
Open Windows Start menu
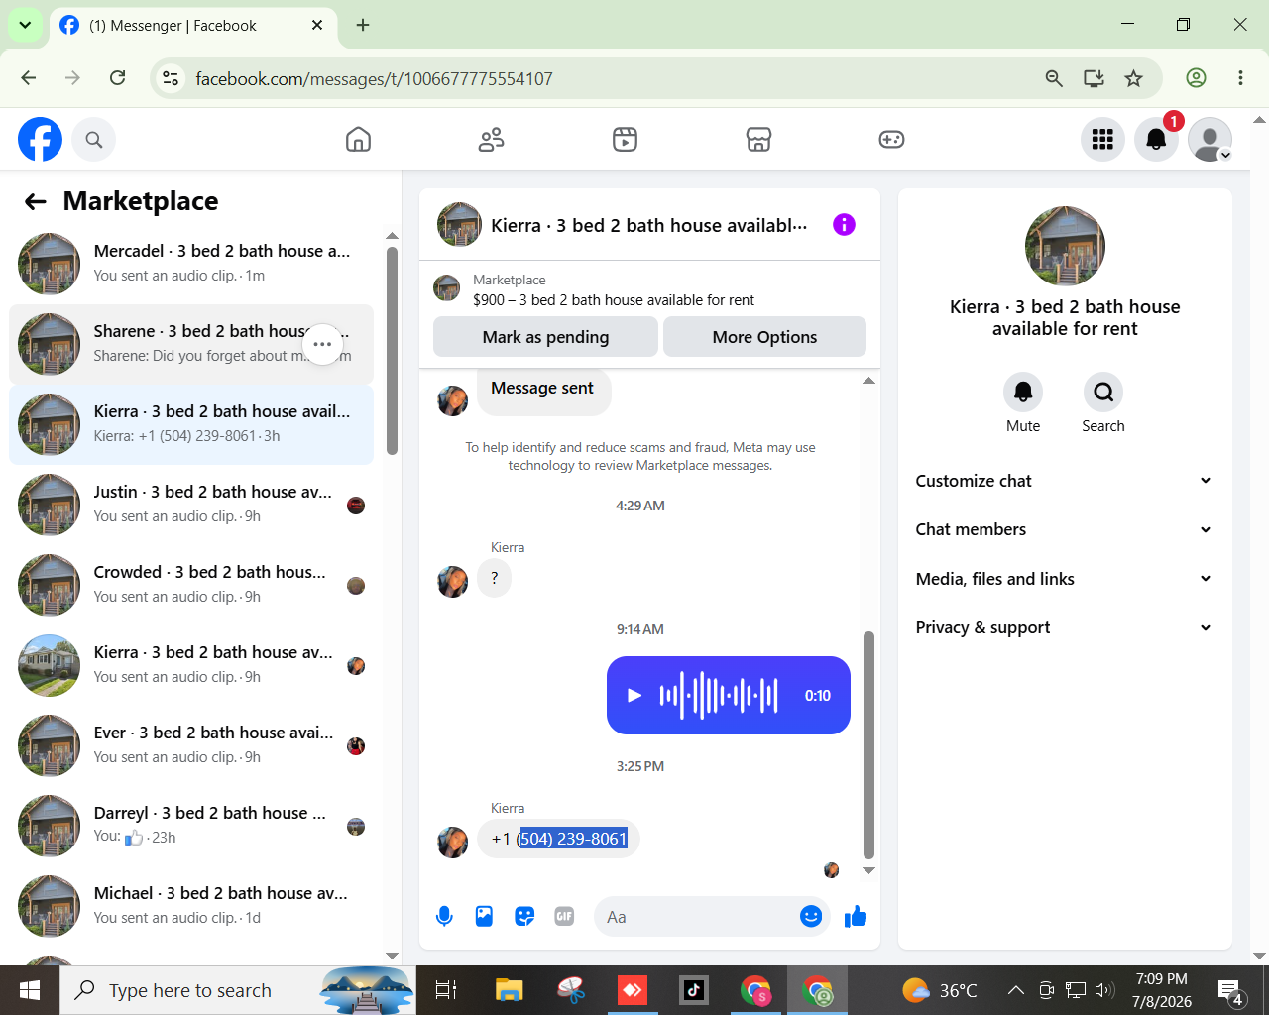(x=30, y=990)
